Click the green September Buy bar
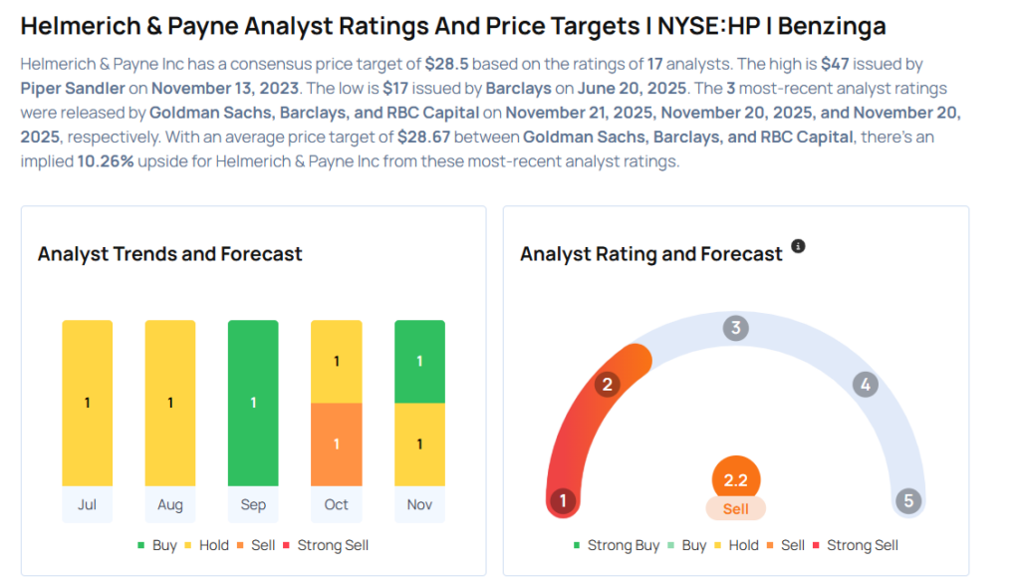This screenshot has height=588, width=1020. [253, 403]
